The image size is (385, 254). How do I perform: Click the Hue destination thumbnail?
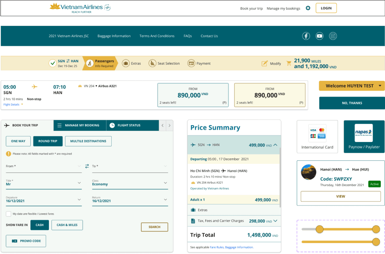point(309,172)
